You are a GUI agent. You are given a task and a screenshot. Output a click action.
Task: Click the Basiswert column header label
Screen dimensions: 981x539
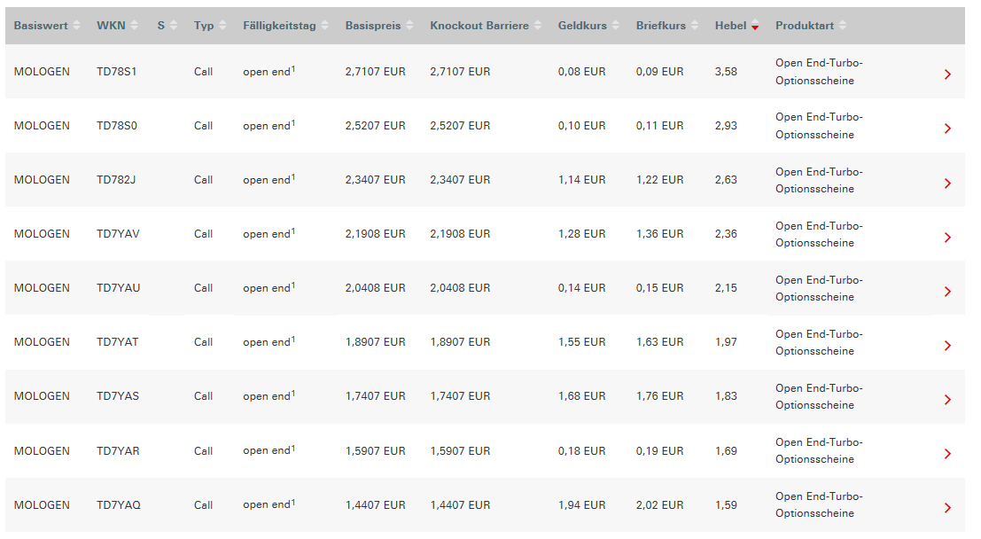point(41,26)
